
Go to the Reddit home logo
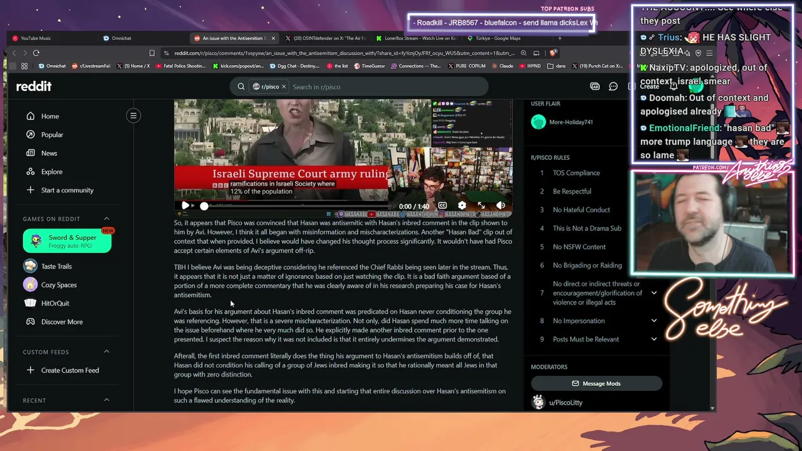pos(34,86)
